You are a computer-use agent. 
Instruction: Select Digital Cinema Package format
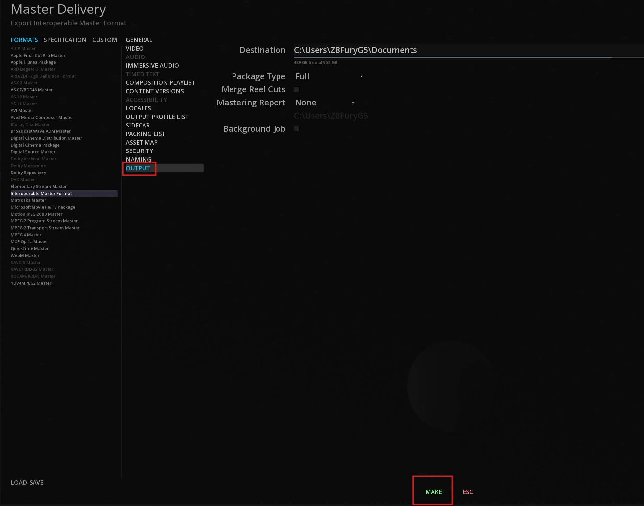pos(35,145)
